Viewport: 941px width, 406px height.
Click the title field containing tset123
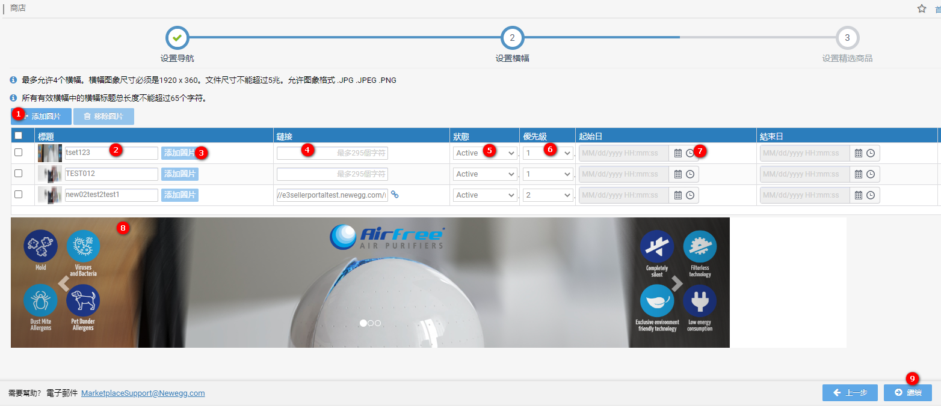coord(111,153)
